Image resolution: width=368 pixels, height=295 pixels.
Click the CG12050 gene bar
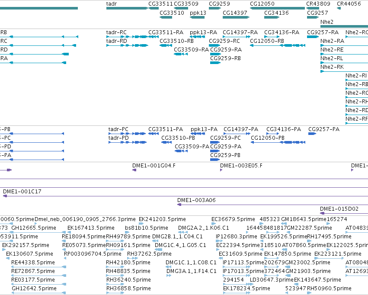tap(278, 8)
